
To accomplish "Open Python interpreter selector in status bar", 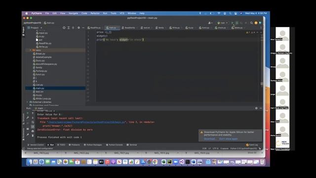I will point(243,148).
